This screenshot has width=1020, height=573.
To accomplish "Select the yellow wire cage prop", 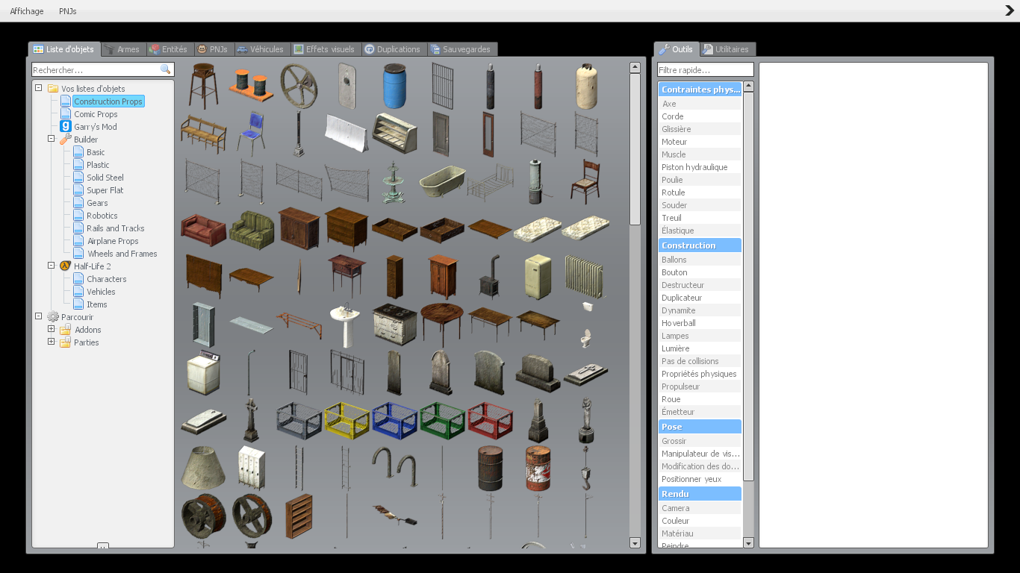I will (346, 420).
